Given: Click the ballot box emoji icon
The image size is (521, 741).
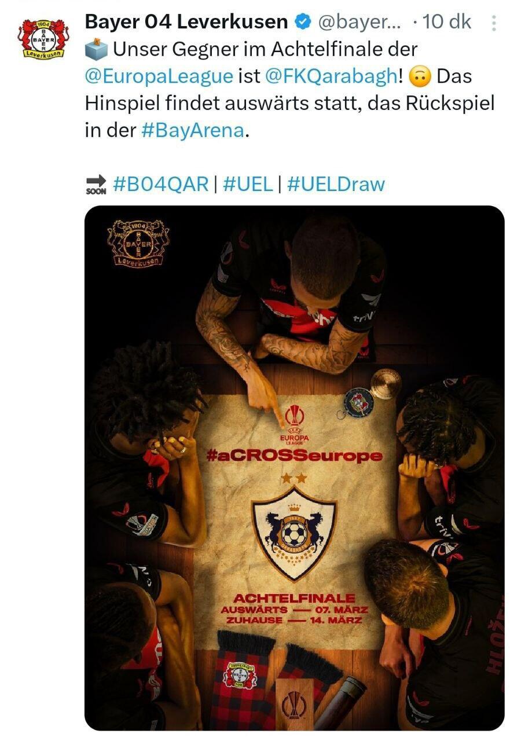Looking at the screenshot, I should 97,49.
